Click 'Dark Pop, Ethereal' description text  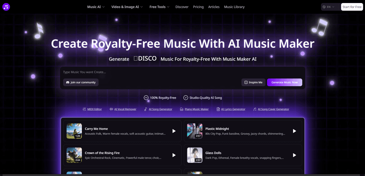click(245, 158)
